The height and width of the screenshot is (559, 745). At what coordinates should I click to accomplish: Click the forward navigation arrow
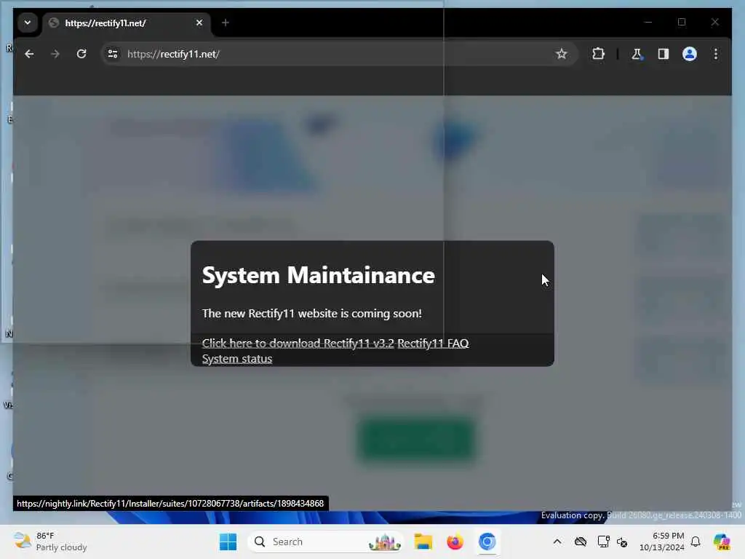click(55, 54)
